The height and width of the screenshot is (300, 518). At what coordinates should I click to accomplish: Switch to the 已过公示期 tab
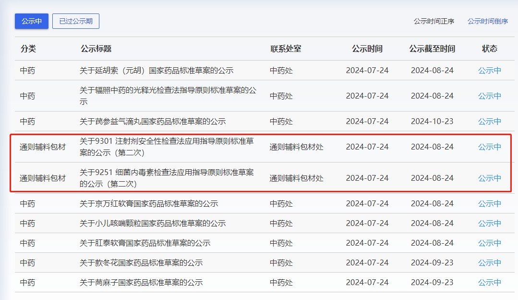point(75,21)
